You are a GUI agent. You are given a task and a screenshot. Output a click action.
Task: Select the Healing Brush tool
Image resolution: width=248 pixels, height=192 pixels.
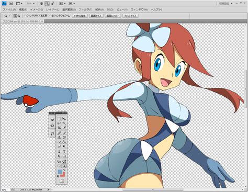(59, 133)
